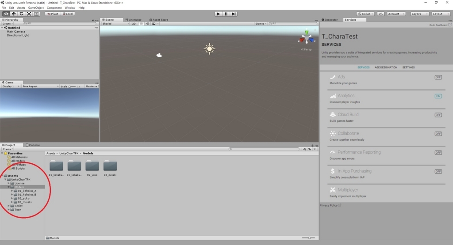Select the Rotate tool
Viewport: 453px width, 245px height.
pos(21,14)
